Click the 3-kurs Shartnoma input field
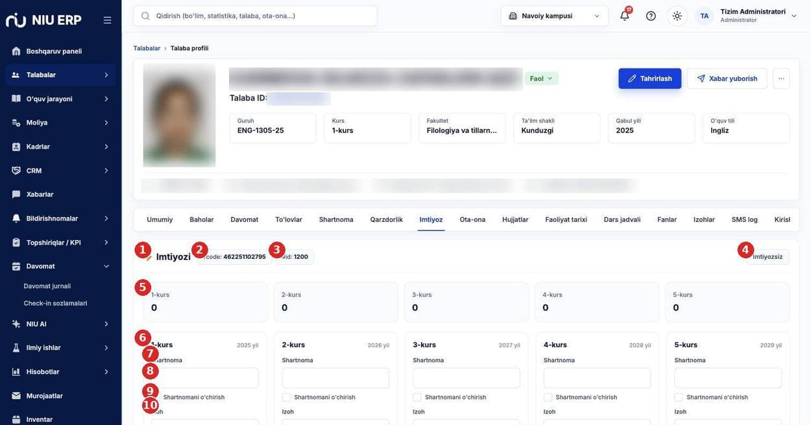The image size is (811, 425). coord(466,378)
